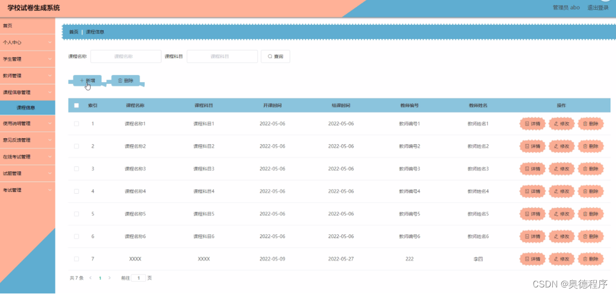Click the 查询 search button
This screenshot has width=616, height=294.
point(275,56)
